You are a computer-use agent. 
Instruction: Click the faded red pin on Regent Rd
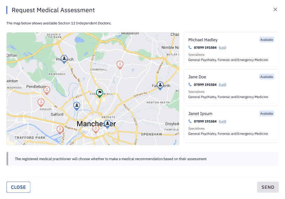[x=60, y=130]
